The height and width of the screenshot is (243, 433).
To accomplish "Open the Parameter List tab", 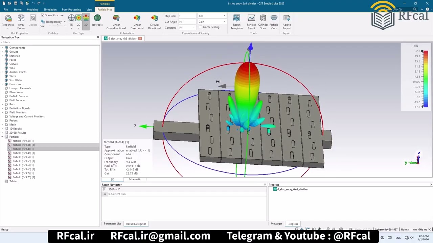I will [x=112, y=224].
